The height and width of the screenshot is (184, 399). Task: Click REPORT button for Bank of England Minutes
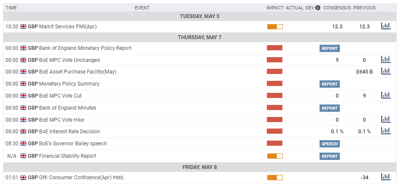pyautogui.click(x=329, y=108)
